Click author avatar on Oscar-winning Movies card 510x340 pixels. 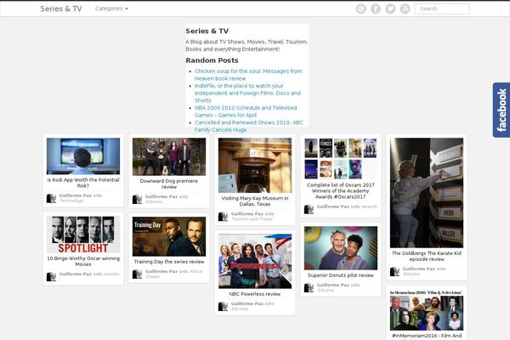pyautogui.click(x=51, y=276)
